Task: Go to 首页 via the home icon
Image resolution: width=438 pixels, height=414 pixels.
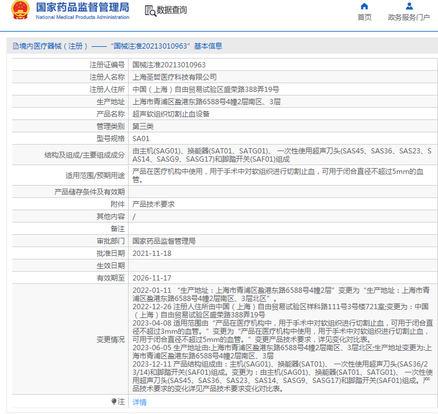Action: click(x=364, y=6)
